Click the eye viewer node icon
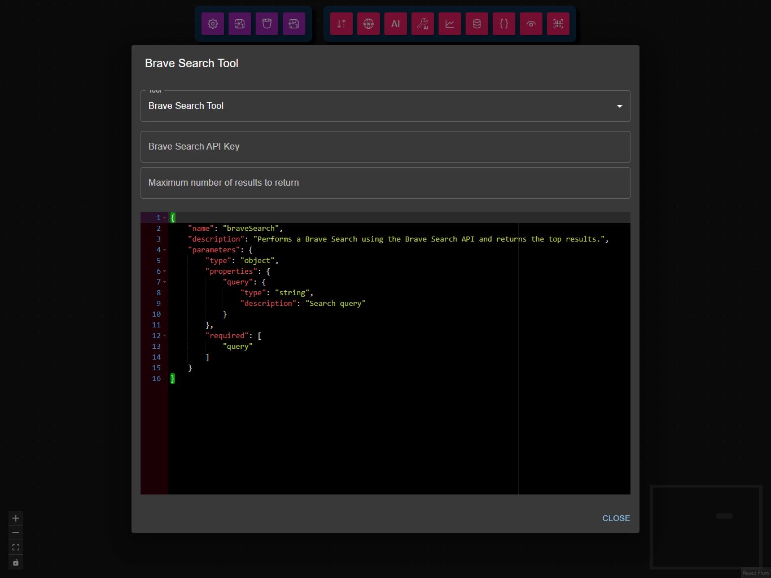This screenshot has width=771, height=578. pyautogui.click(x=531, y=24)
